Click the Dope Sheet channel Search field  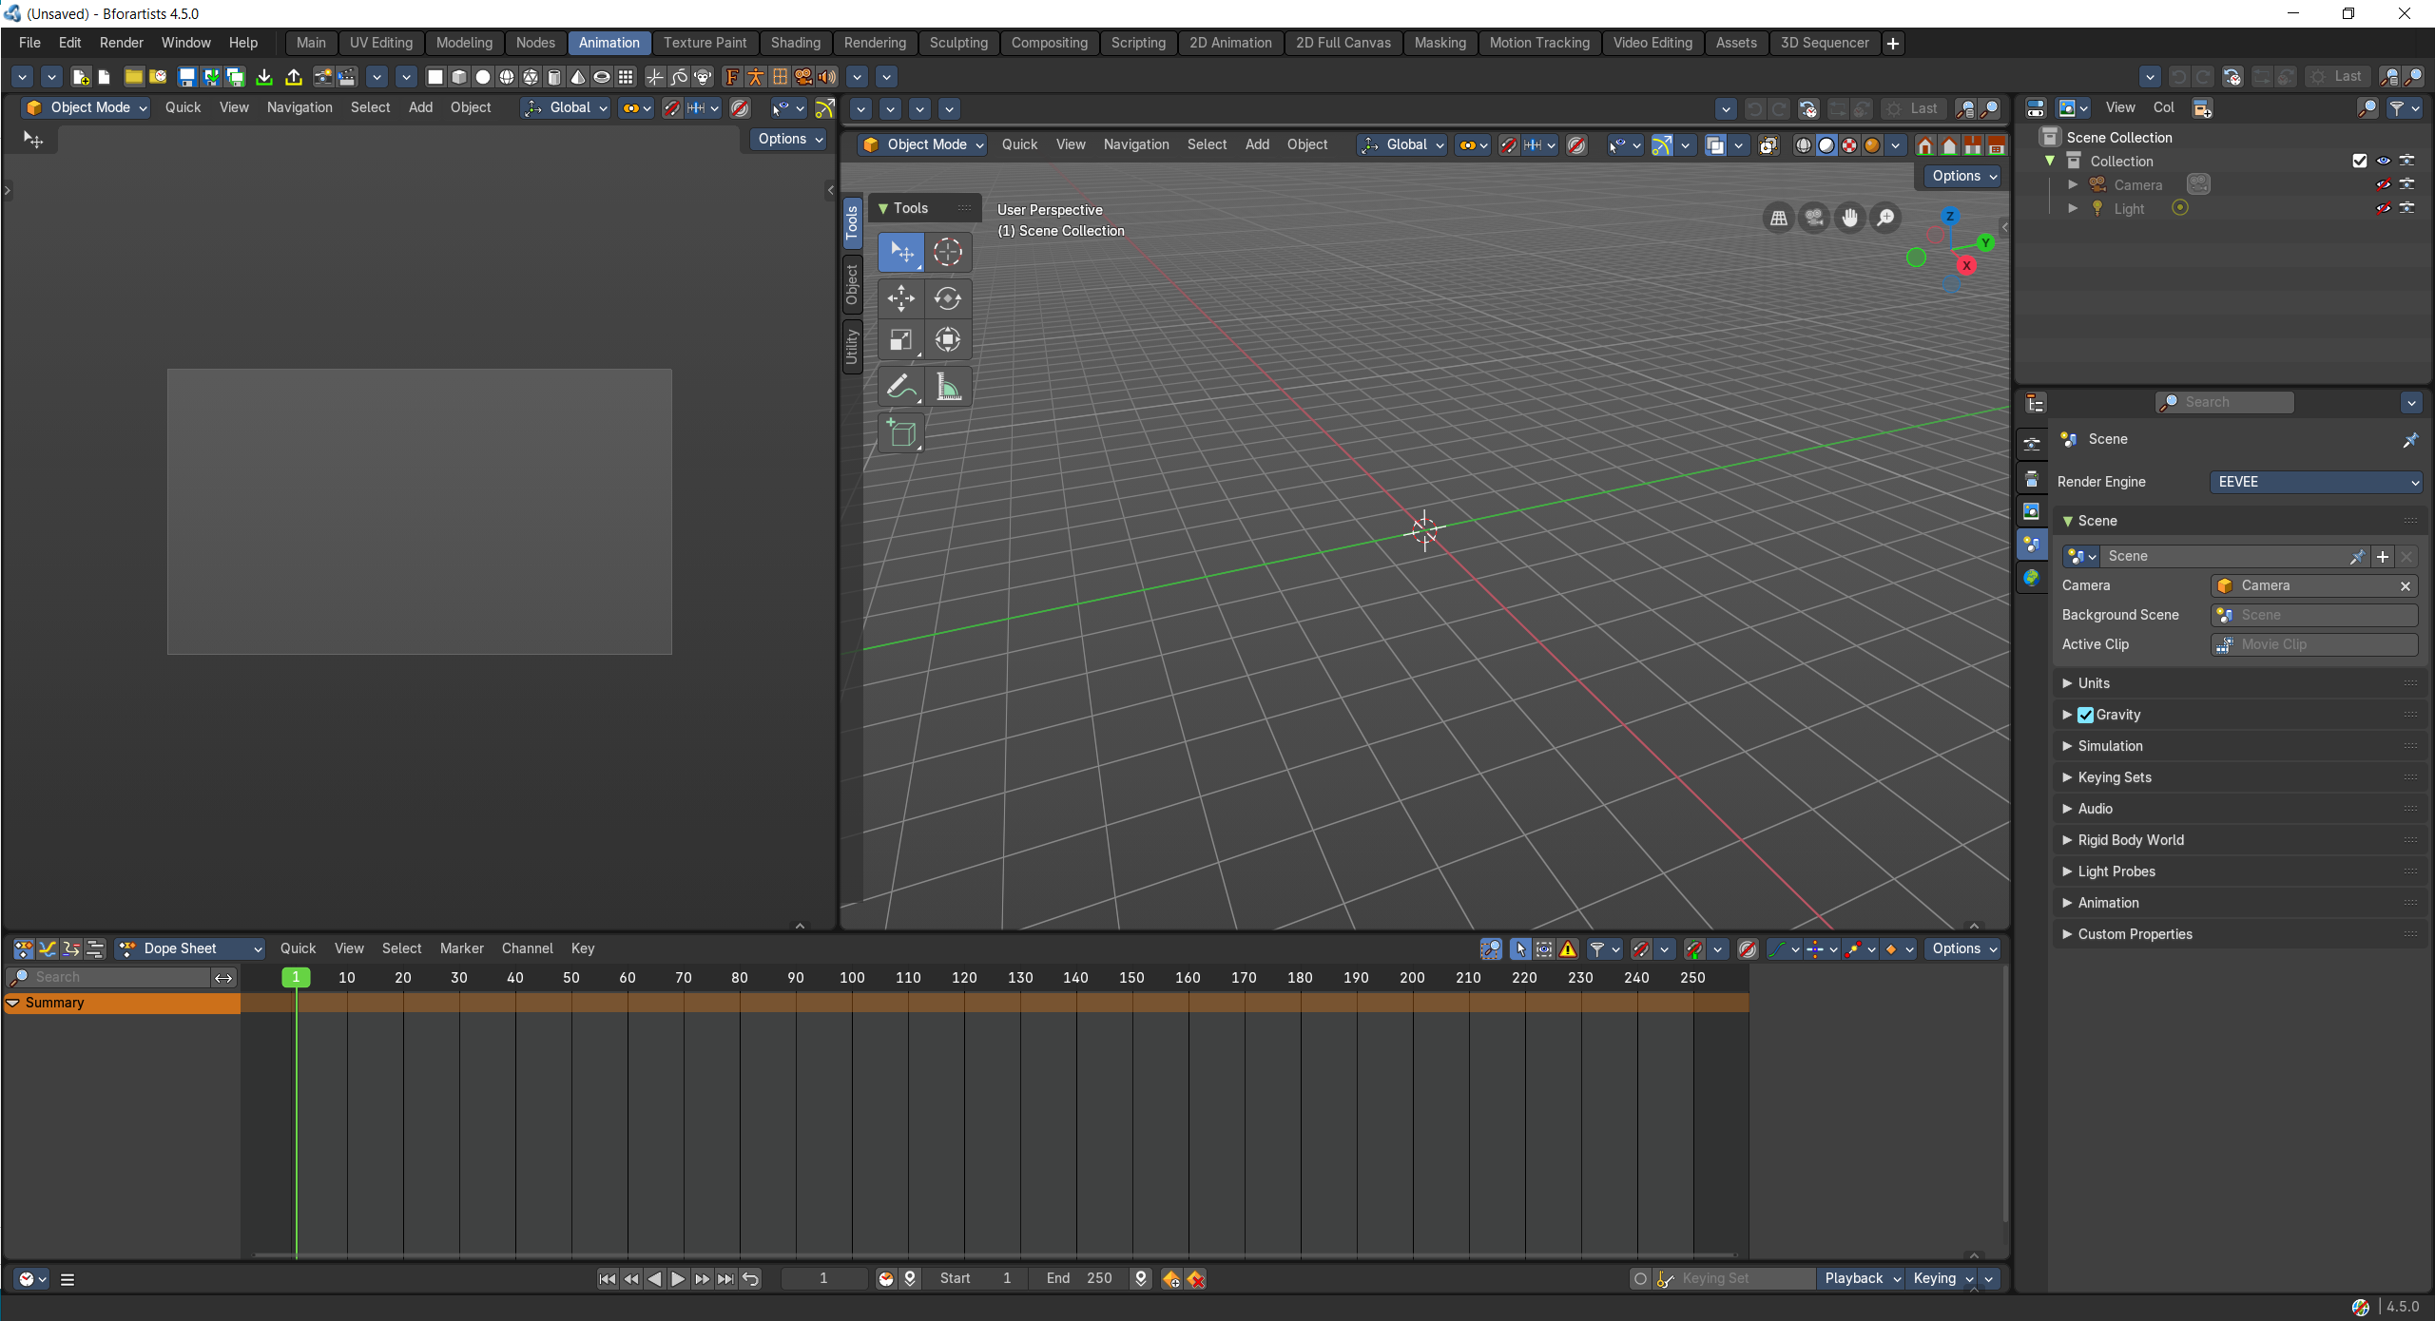pos(108,977)
